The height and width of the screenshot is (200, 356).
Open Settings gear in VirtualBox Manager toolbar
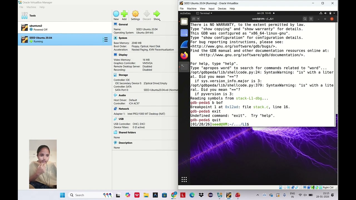pos(135,14)
